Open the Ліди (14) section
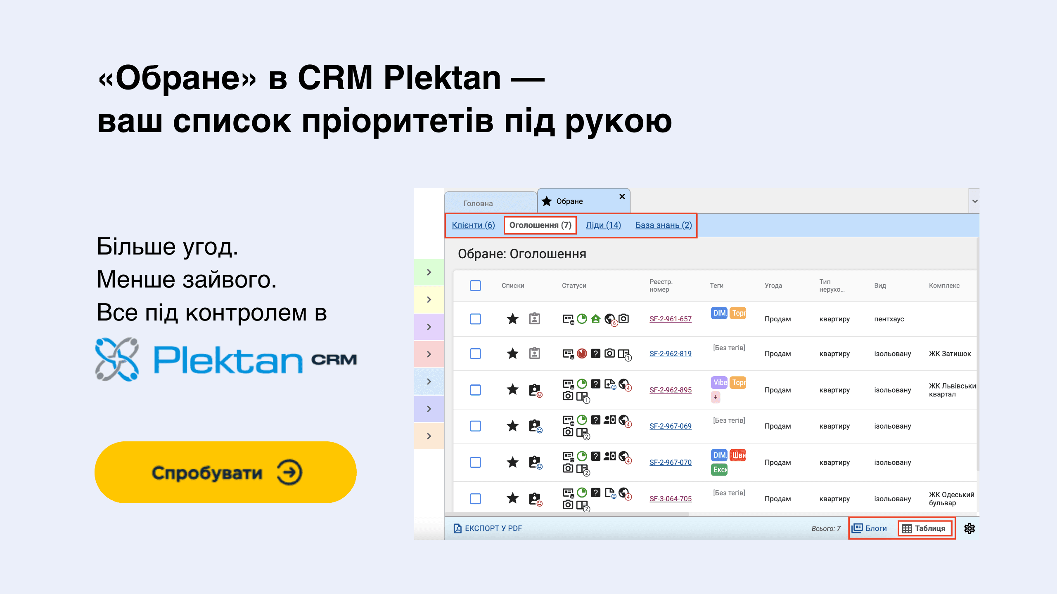This screenshot has width=1057, height=594. pyautogui.click(x=603, y=225)
